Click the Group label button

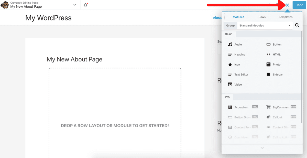click(x=231, y=26)
